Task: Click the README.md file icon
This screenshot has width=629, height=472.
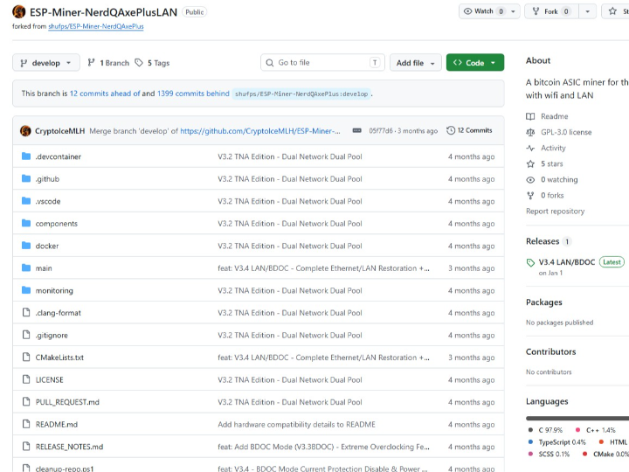Action: (x=26, y=424)
